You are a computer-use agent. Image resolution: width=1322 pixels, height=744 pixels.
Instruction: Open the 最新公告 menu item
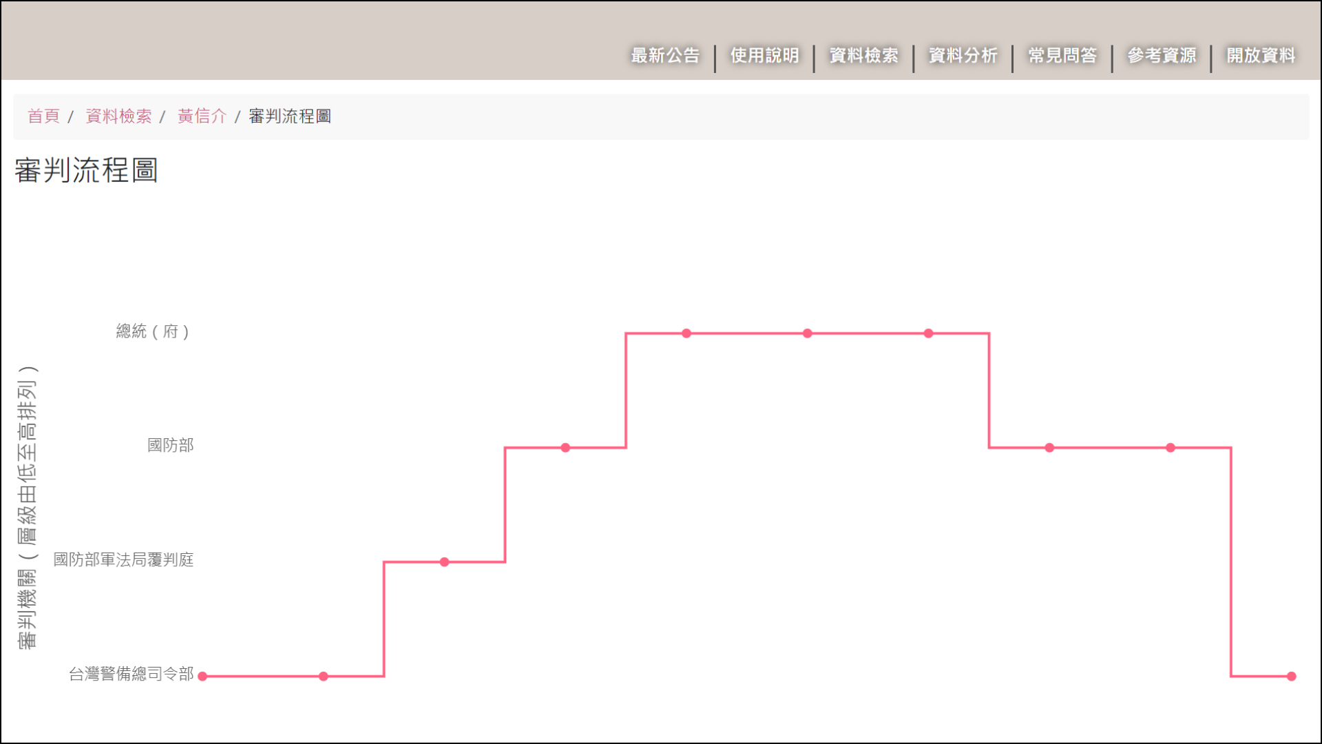pos(665,56)
